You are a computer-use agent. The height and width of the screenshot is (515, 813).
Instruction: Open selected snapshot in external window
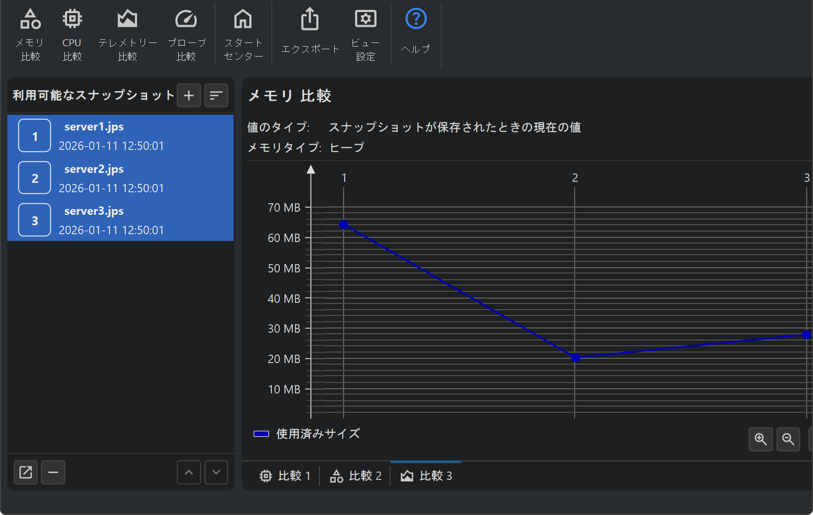26,473
